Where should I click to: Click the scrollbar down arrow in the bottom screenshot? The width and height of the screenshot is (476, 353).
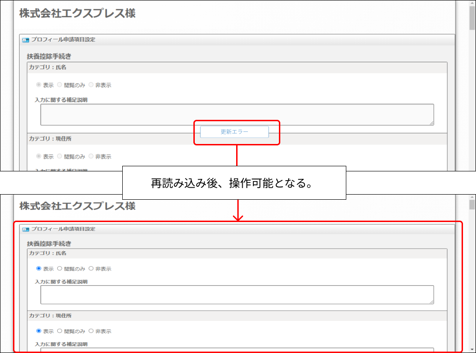point(472,350)
